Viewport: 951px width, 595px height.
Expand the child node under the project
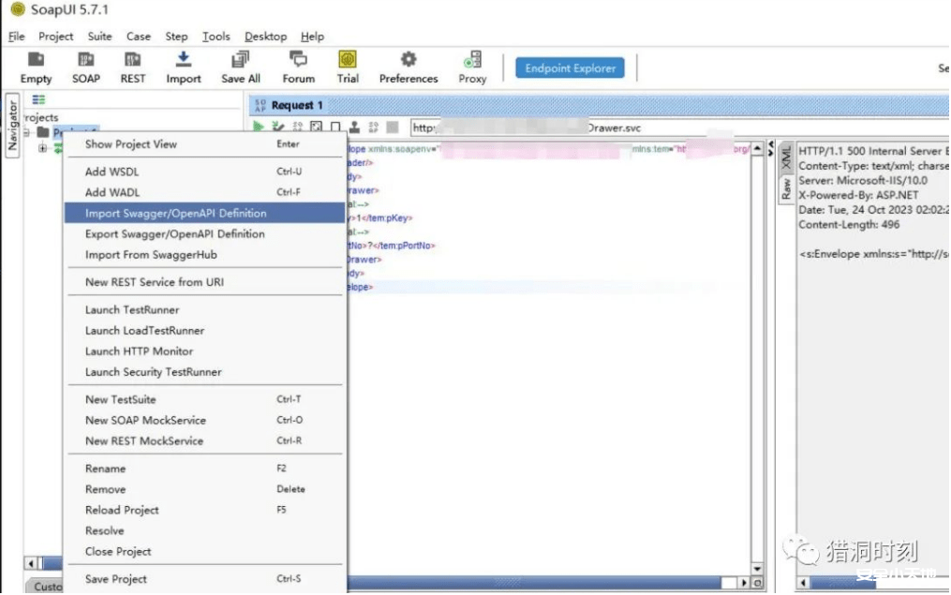(42, 149)
